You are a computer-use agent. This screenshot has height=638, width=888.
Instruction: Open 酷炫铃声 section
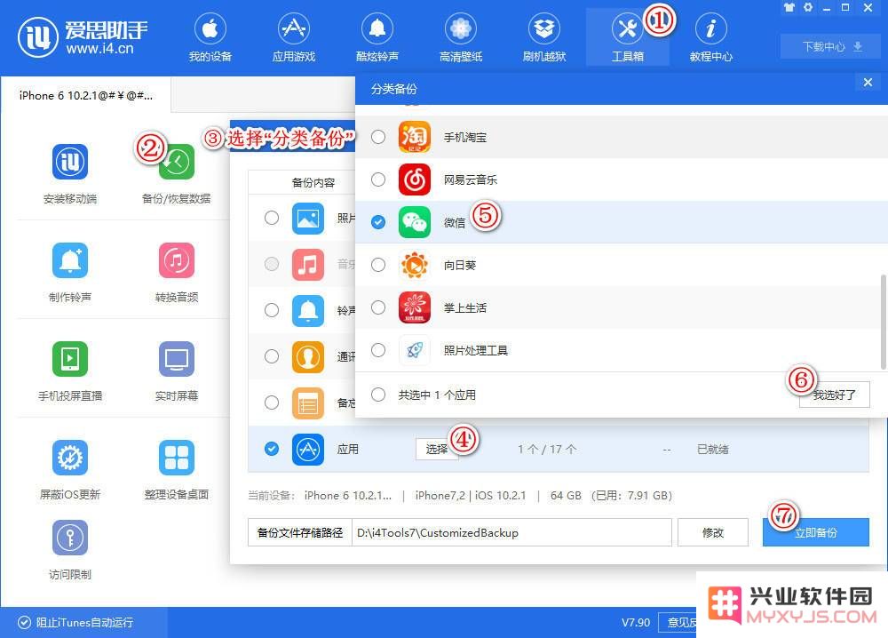coord(377,37)
